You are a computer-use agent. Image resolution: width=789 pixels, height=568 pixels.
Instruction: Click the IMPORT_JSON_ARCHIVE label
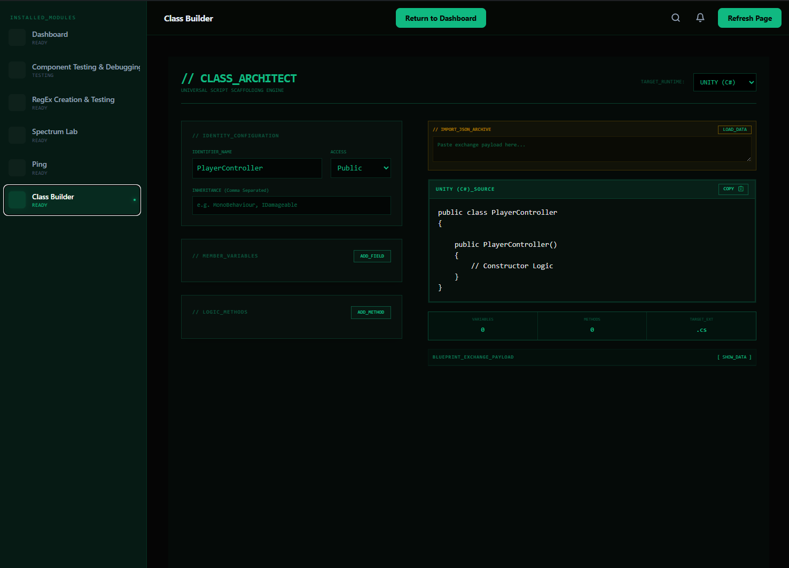click(462, 129)
